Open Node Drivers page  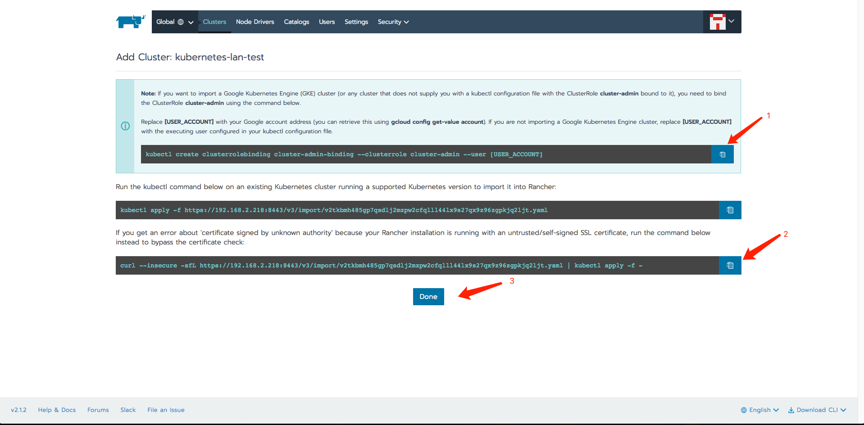tap(255, 22)
